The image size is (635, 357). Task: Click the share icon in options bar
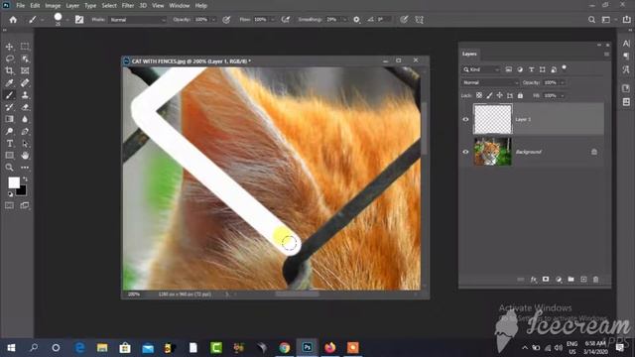click(x=626, y=20)
